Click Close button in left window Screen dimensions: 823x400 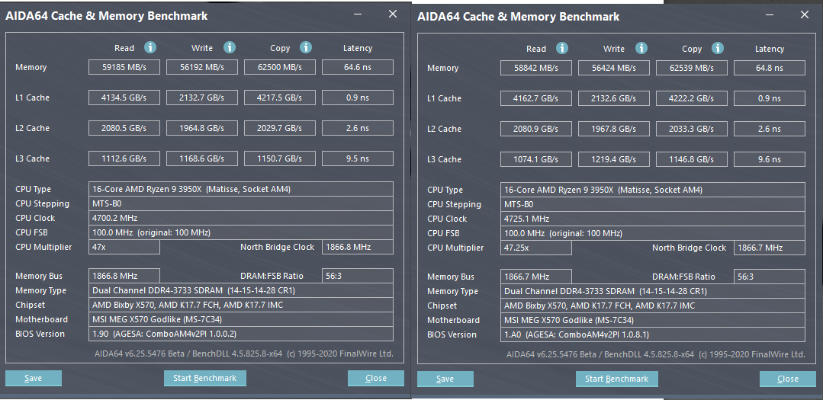point(376,378)
